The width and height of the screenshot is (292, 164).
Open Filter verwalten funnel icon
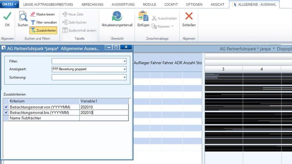(33, 22)
